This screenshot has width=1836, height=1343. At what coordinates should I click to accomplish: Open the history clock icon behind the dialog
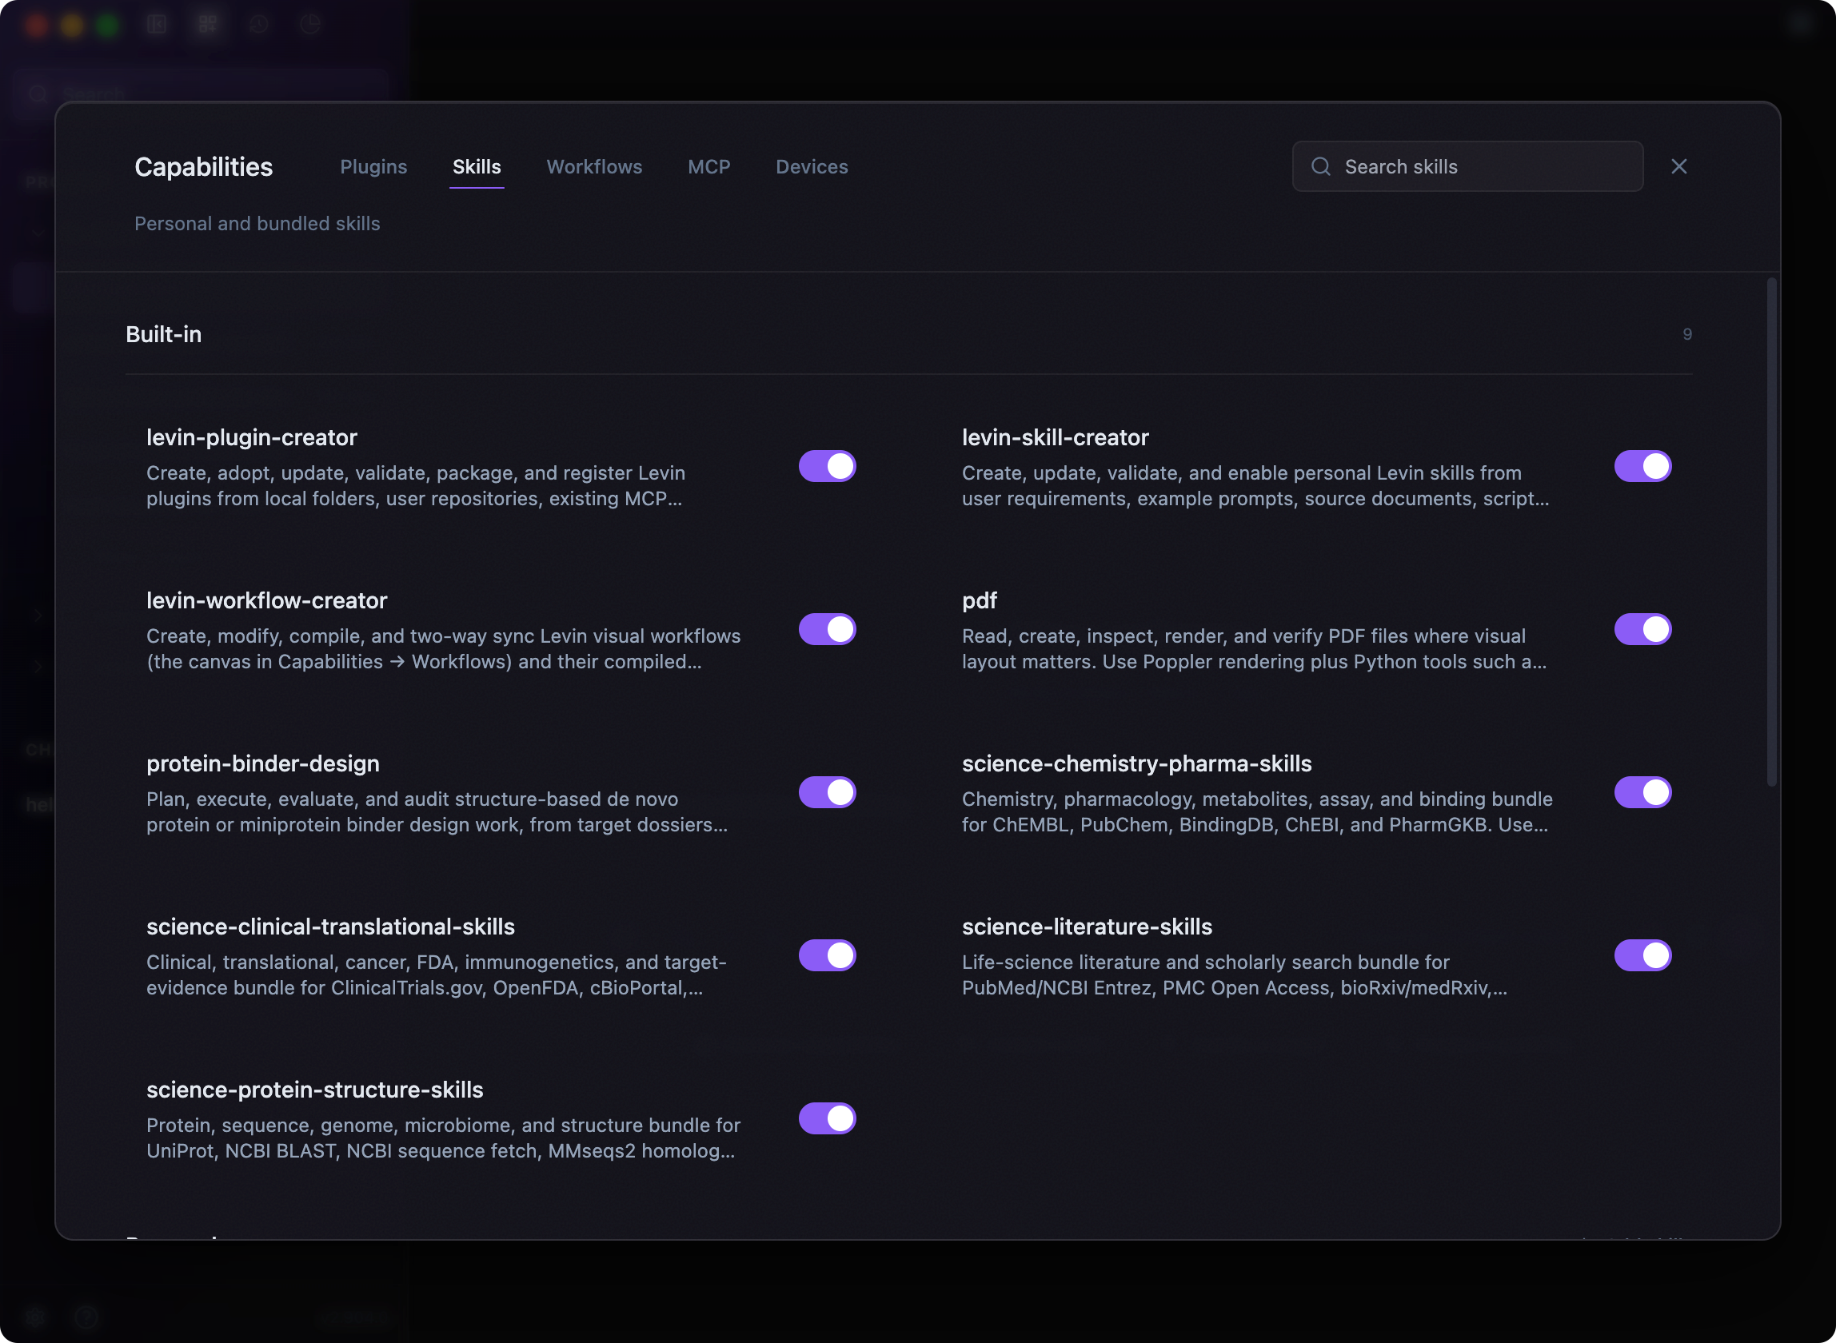click(x=258, y=25)
